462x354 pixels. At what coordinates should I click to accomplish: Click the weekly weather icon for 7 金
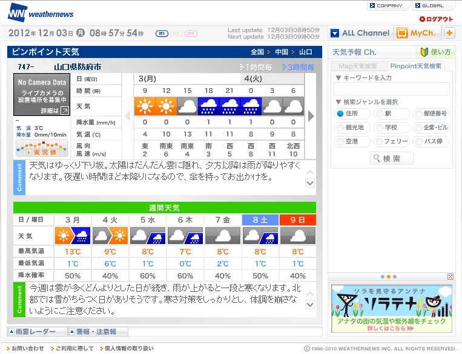(223, 236)
